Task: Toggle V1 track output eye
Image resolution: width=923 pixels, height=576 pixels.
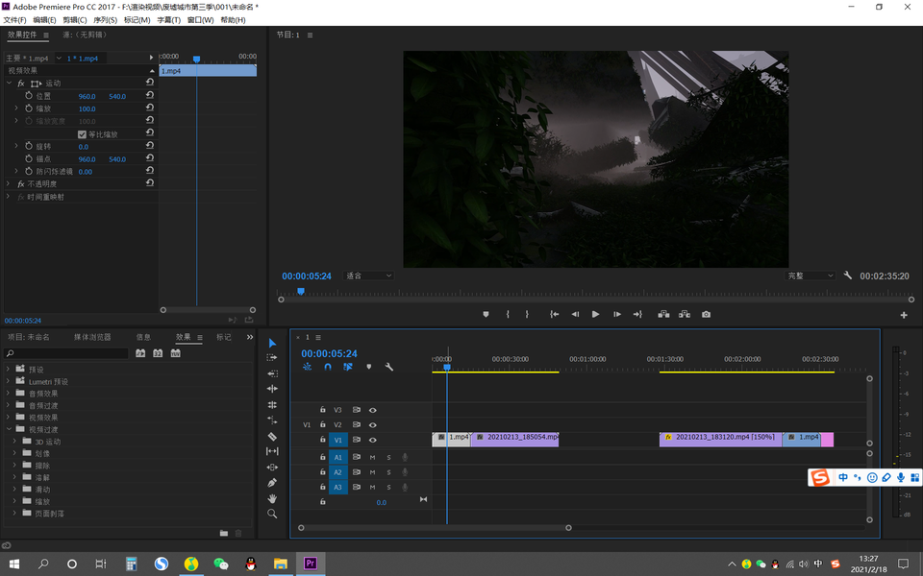Action: [x=373, y=440]
